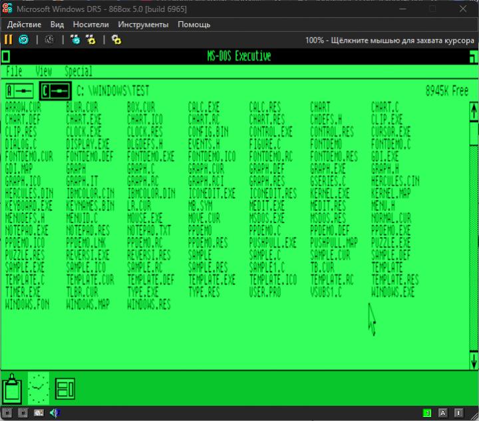Select the file WINDOWS.EXE
The image size is (479, 421).
tap(393, 292)
